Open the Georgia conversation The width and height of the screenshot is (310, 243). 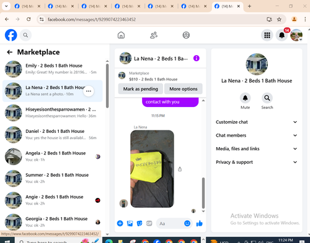(53, 222)
